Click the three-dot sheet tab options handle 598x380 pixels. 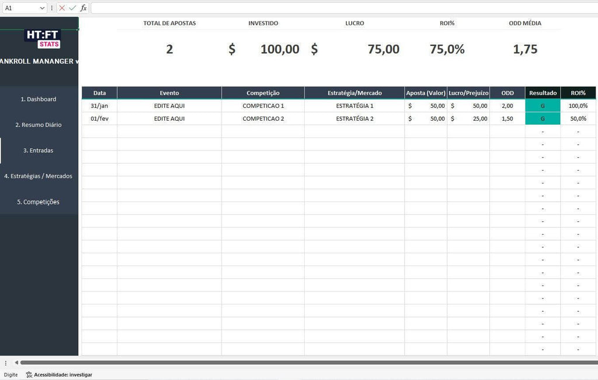[6, 363]
